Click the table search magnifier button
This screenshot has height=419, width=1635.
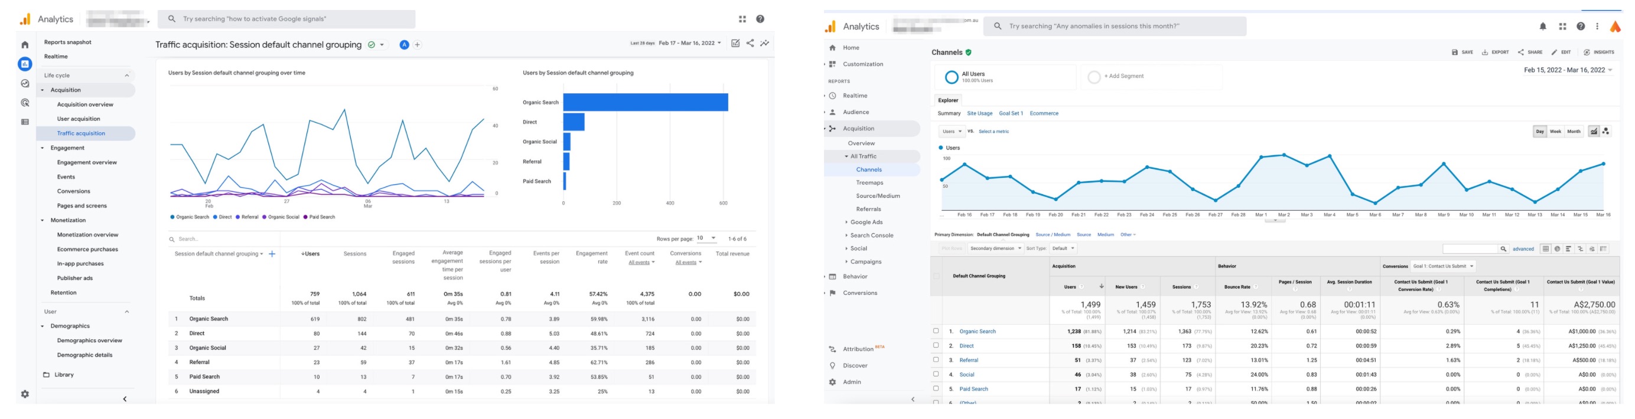pyautogui.click(x=1503, y=249)
